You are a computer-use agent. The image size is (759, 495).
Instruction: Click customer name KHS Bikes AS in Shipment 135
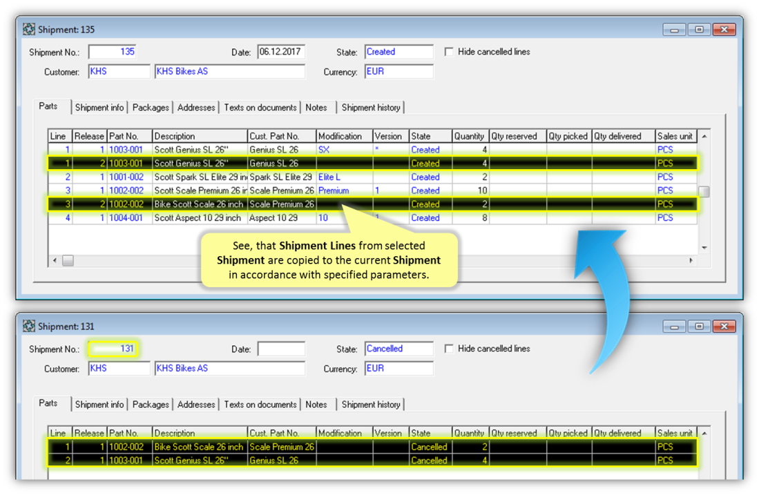tap(230, 72)
